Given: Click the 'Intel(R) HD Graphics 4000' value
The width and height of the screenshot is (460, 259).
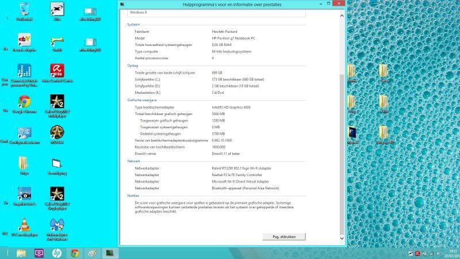Looking at the screenshot, I should tap(231, 107).
